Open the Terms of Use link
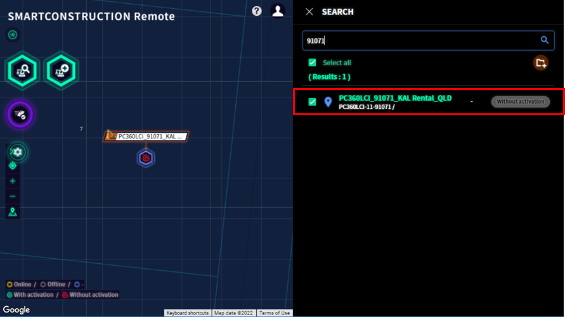 275,313
